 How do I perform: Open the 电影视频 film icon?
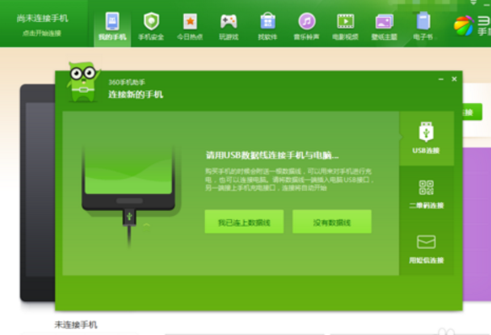click(x=345, y=21)
